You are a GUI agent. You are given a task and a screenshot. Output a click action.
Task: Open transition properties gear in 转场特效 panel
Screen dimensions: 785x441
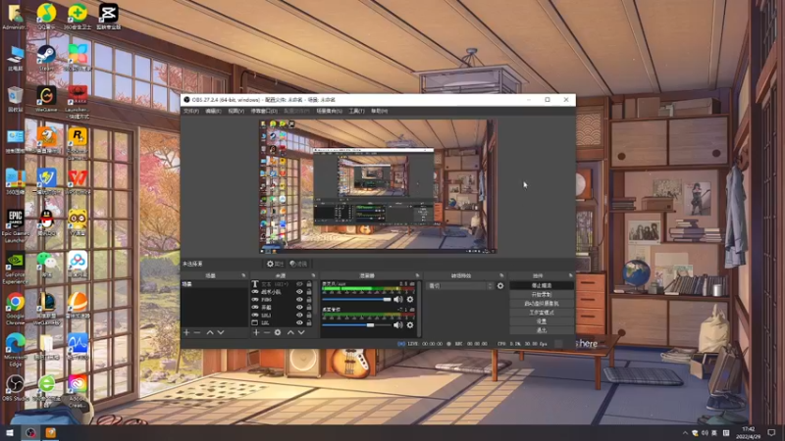click(x=500, y=286)
